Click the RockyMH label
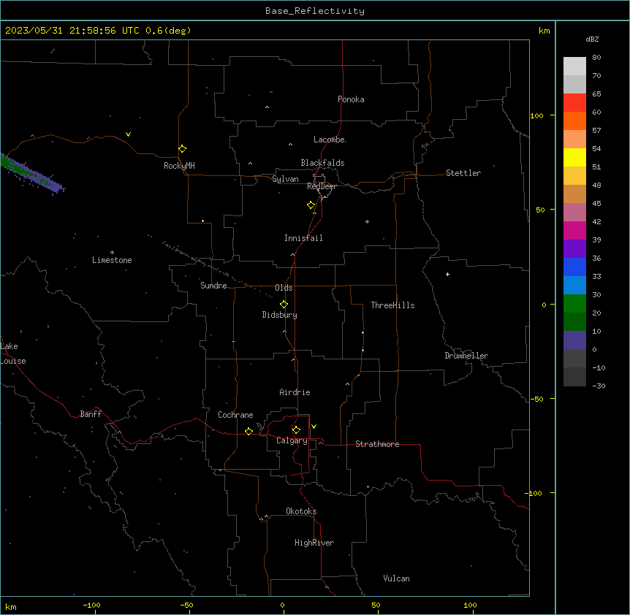This screenshot has height=615, width=630. coord(179,166)
